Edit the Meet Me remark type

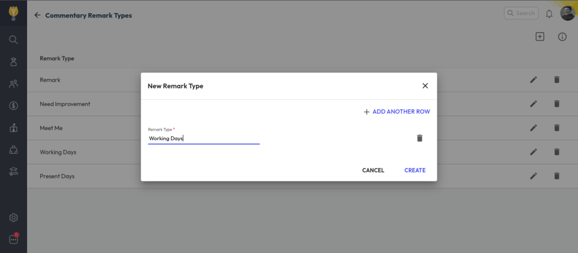coord(533,128)
